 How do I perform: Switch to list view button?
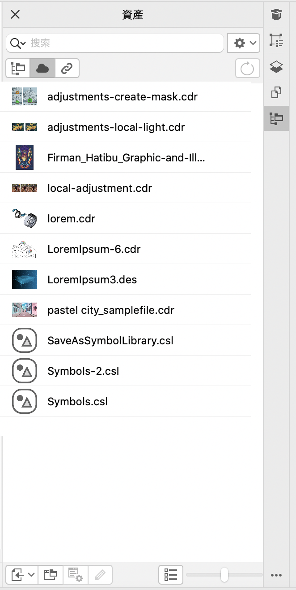(171, 574)
